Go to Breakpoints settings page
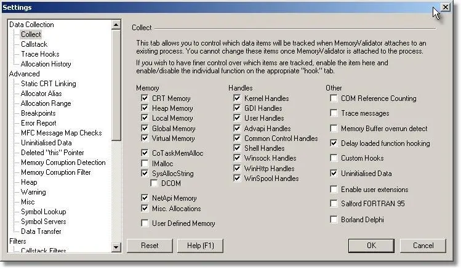Viewport: 461px width, 269px height. tap(38, 113)
